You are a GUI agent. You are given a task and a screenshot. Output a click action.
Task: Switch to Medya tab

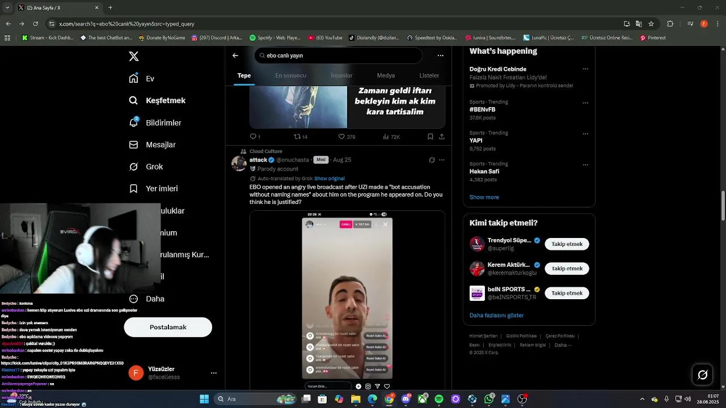386,75
